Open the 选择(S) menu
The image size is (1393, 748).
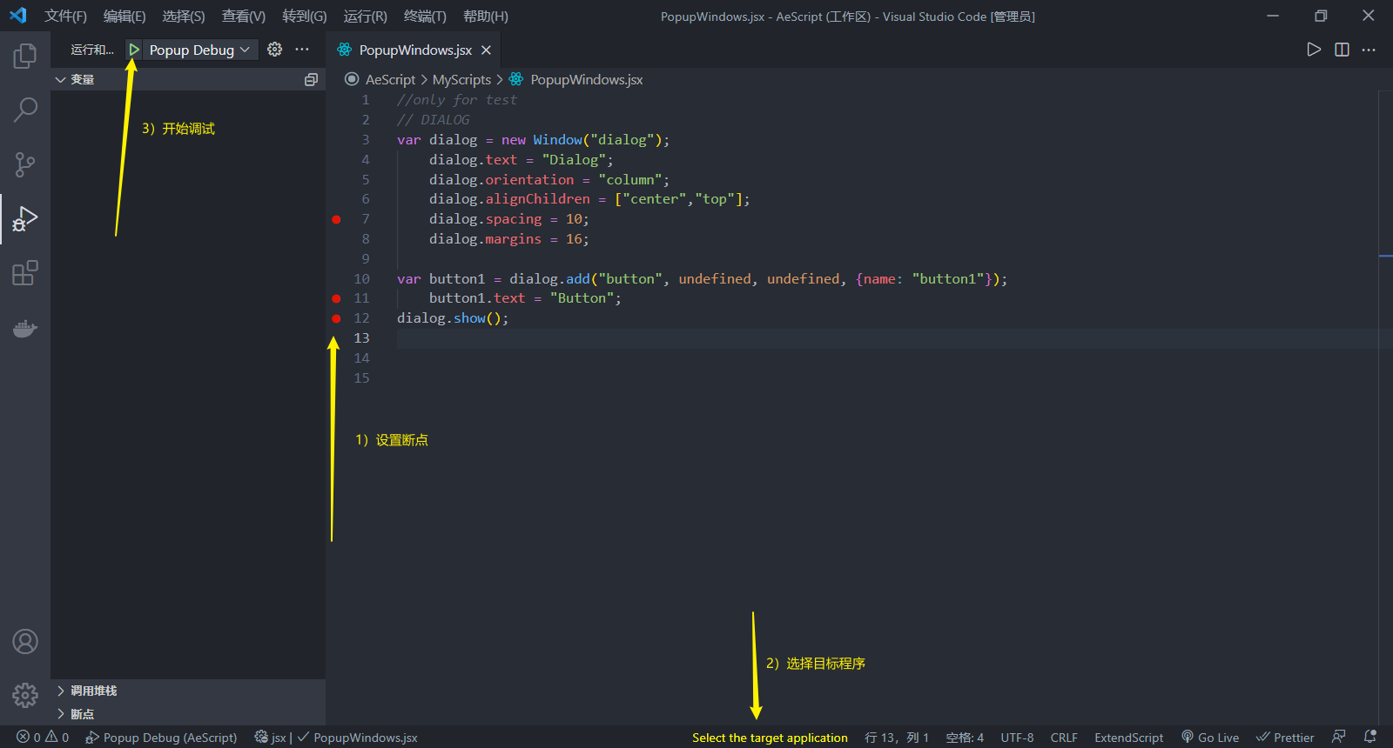[x=184, y=17]
